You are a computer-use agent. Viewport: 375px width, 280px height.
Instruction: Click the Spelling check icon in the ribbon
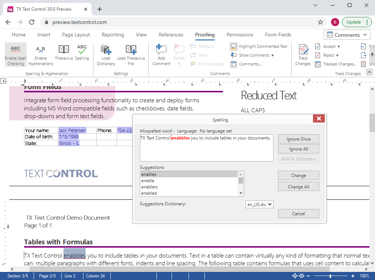(x=82, y=53)
